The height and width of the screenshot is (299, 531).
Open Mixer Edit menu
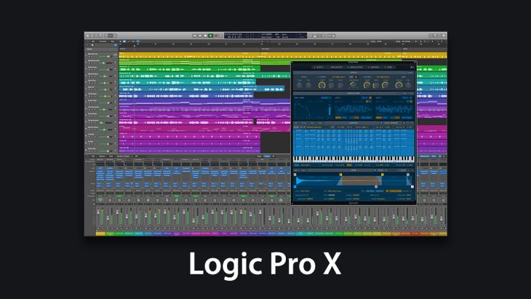click(x=93, y=156)
